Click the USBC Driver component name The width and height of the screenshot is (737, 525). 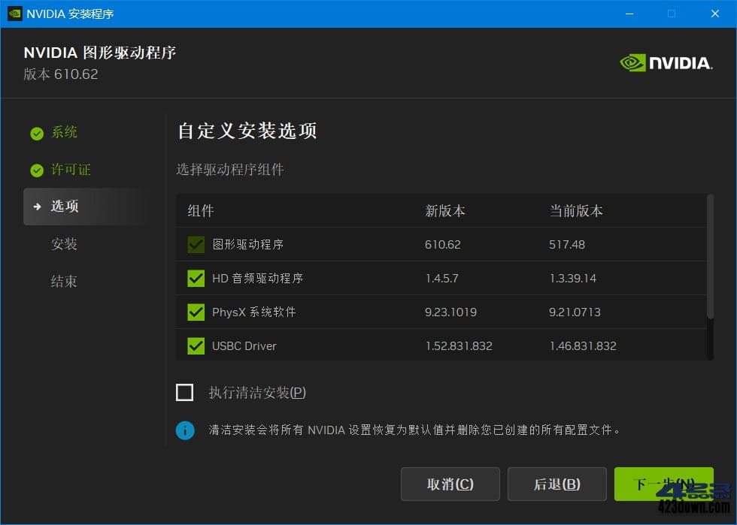click(x=244, y=346)
